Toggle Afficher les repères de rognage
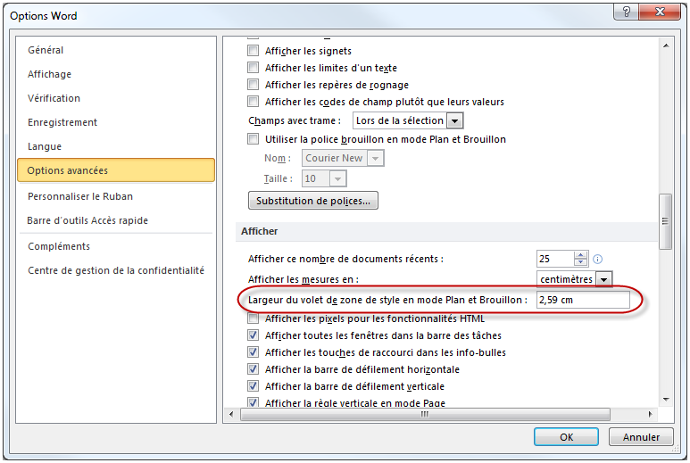This screenshot has width=690, height=463. click(253, 85)
